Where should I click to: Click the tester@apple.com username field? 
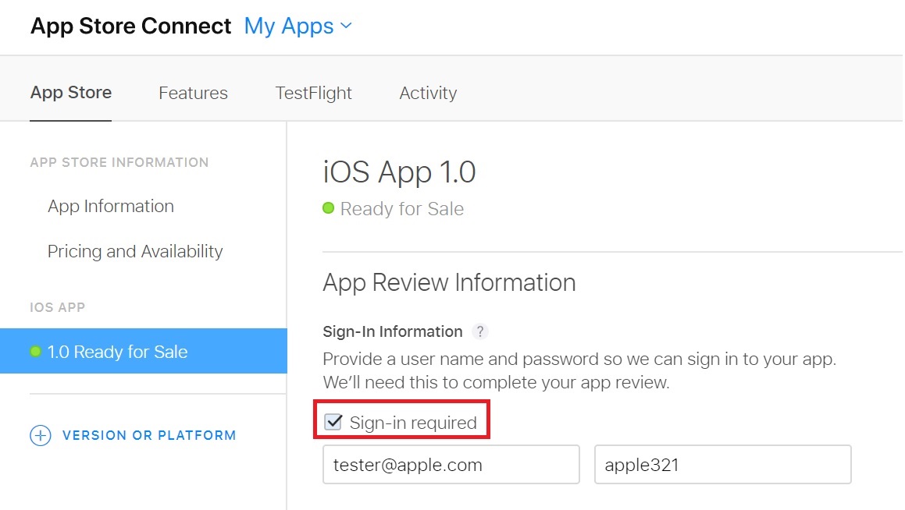click(x=451, y=465)
